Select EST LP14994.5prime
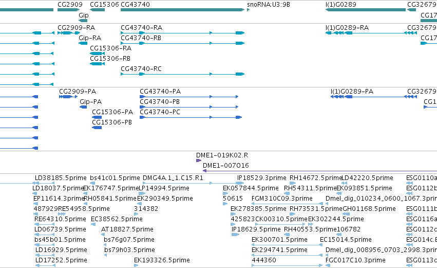This screenshot has height=268, width=437. (164, 188)
